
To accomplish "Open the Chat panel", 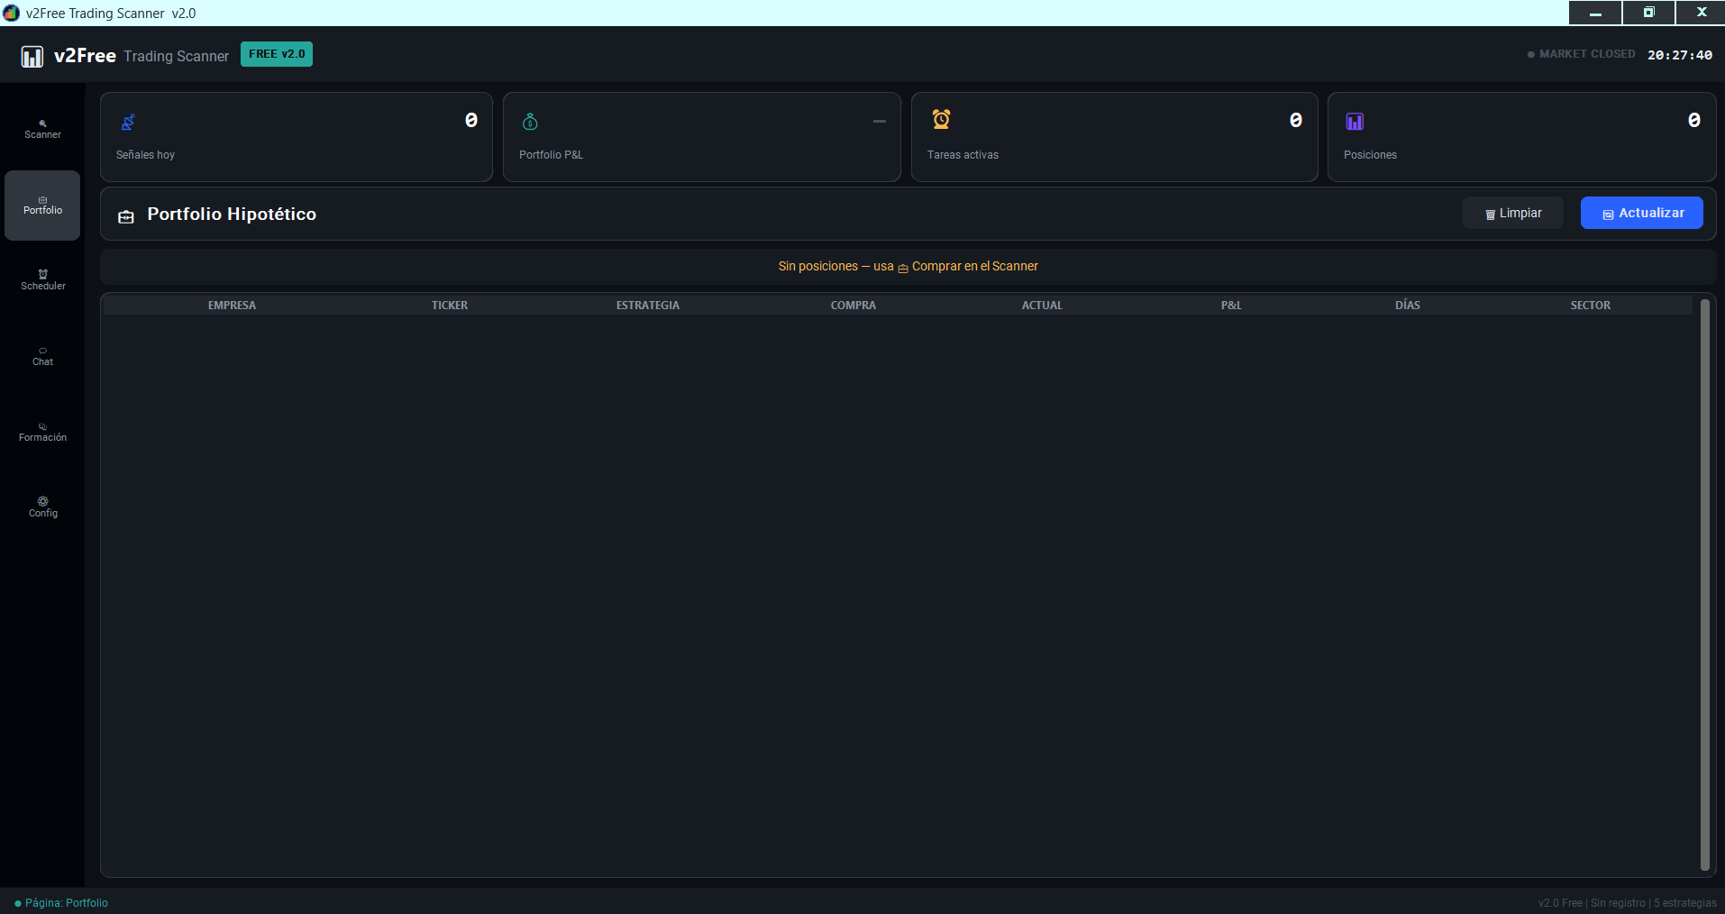I will 42,357.
